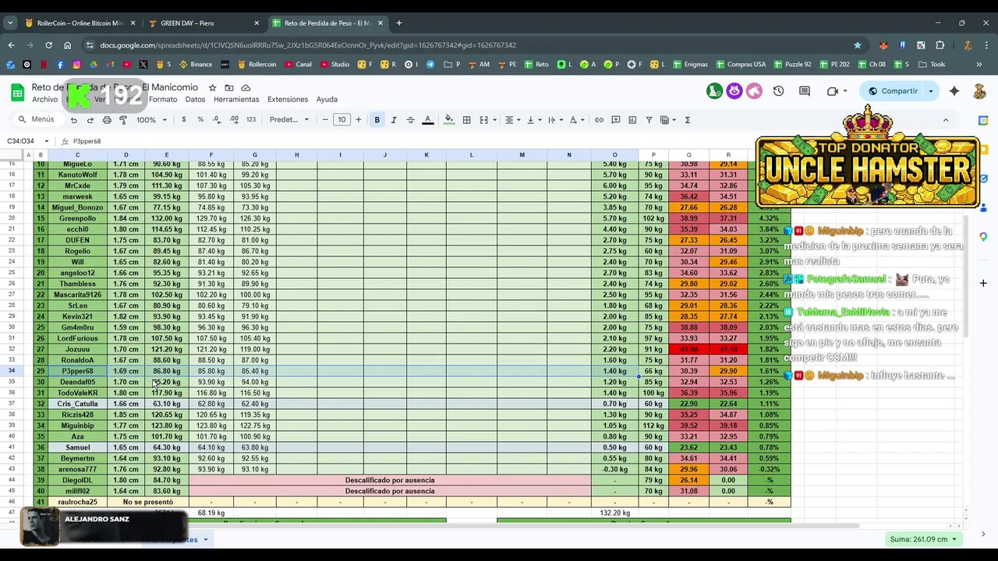Format as currency
The width and height of the screenshot is (998, 561).
click(184, 120)
